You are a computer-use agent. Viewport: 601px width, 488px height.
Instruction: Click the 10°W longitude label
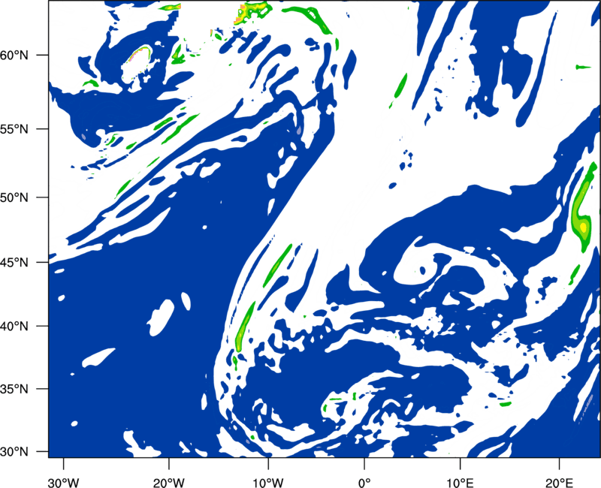268,483
